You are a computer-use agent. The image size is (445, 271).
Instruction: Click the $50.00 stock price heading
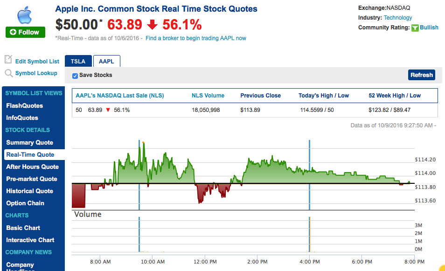[76, 24]
